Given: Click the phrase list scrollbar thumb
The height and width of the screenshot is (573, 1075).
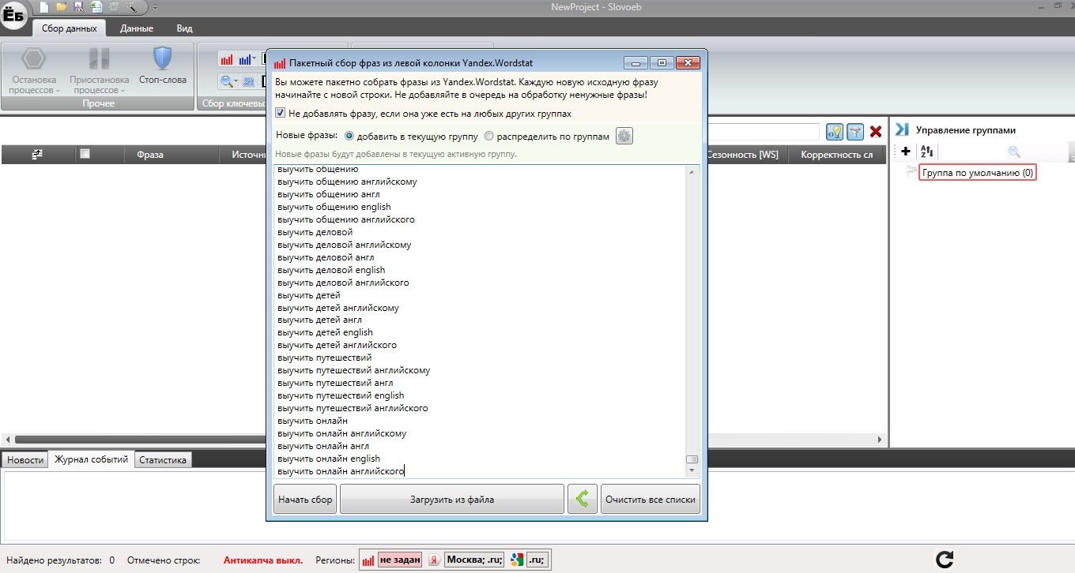Looking at the screenshot, I should click(692, 459).
